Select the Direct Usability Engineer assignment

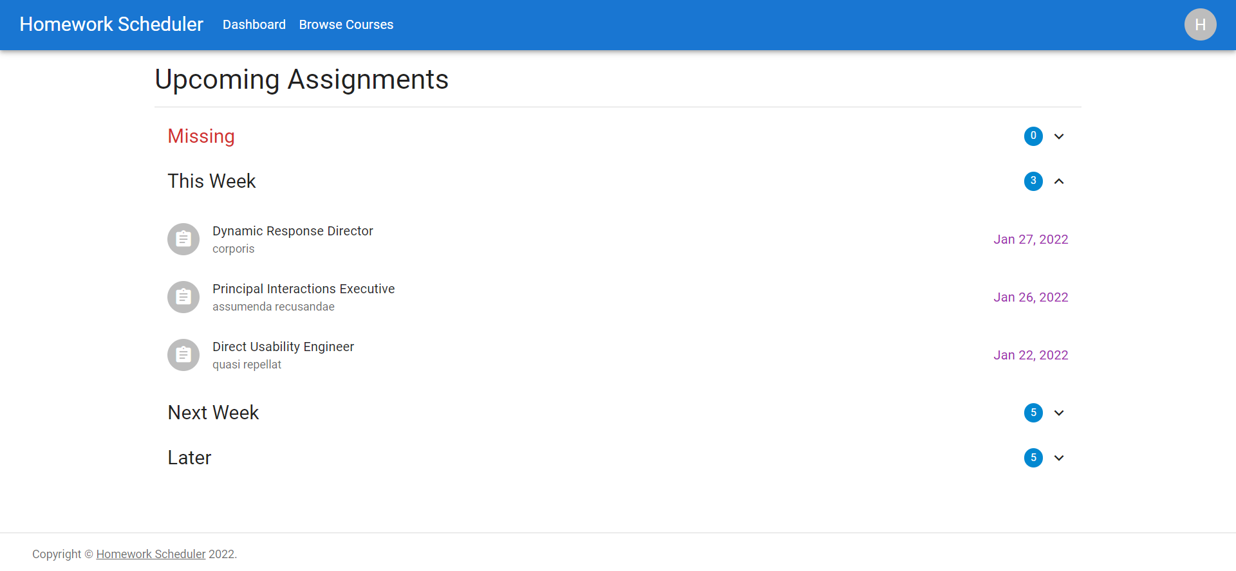pyautogui.click(x=283, y=347)
